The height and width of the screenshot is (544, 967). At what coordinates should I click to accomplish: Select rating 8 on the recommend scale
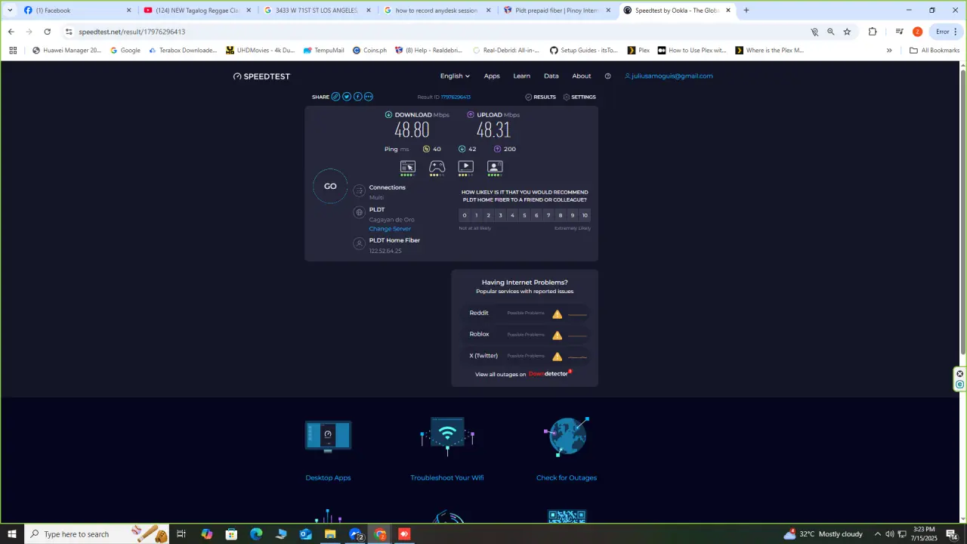[561, 215]
